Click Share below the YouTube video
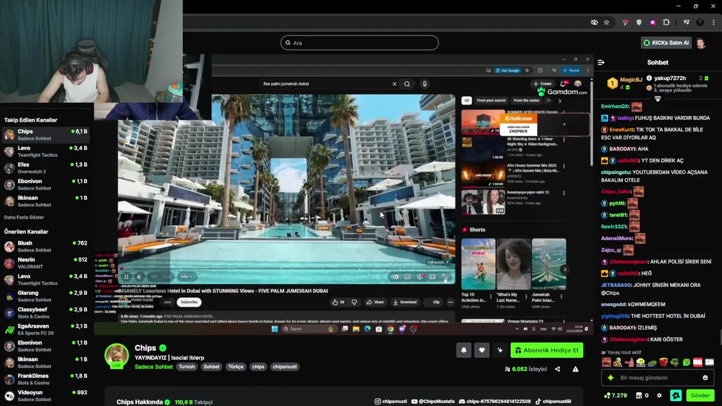Screen dimensions: 722x406 [x=375, y=302]
